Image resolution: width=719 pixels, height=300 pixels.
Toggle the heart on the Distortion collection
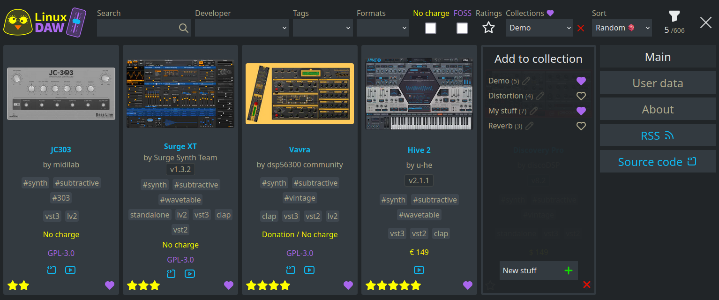tap(581, 96)
